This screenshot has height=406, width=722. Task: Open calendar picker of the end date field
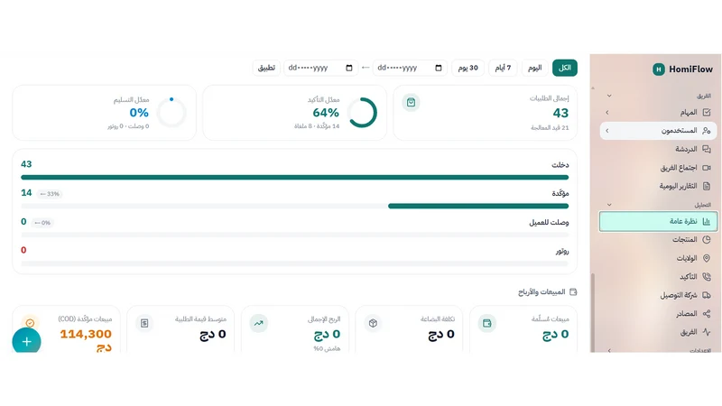(349, 68)
